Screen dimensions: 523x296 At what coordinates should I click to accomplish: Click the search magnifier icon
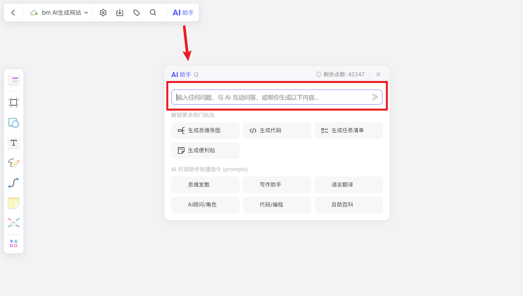pos(153,13)
